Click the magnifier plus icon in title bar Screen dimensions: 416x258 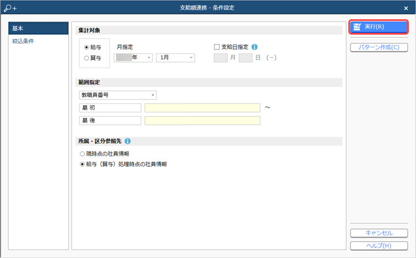pyautogui.click(x=10, y=8)
